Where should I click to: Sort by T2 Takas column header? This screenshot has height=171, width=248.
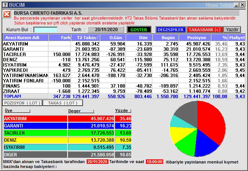(x=86, y=38)
